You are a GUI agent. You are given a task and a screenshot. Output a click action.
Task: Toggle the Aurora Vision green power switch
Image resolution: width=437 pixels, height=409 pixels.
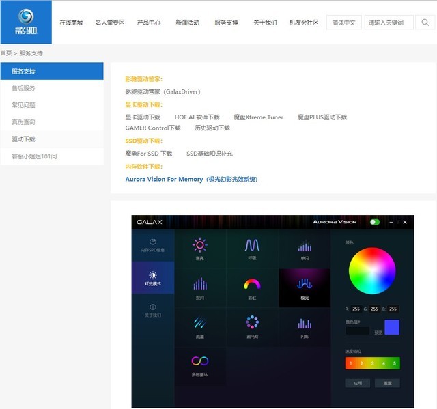tap(375, 222)
